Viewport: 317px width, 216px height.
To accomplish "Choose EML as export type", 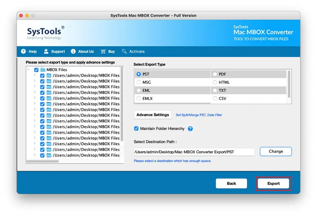I will point(139,90).
